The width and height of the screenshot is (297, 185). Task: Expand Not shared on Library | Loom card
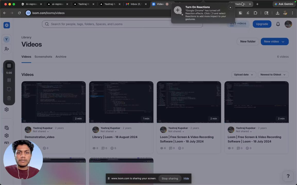point(109,131)
